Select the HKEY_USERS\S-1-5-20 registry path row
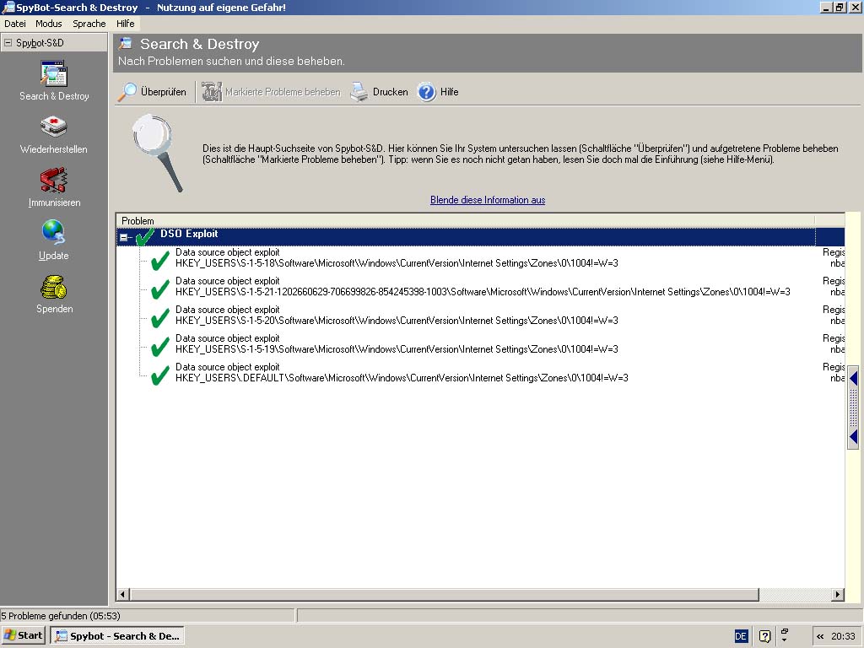 coord(397,321)
